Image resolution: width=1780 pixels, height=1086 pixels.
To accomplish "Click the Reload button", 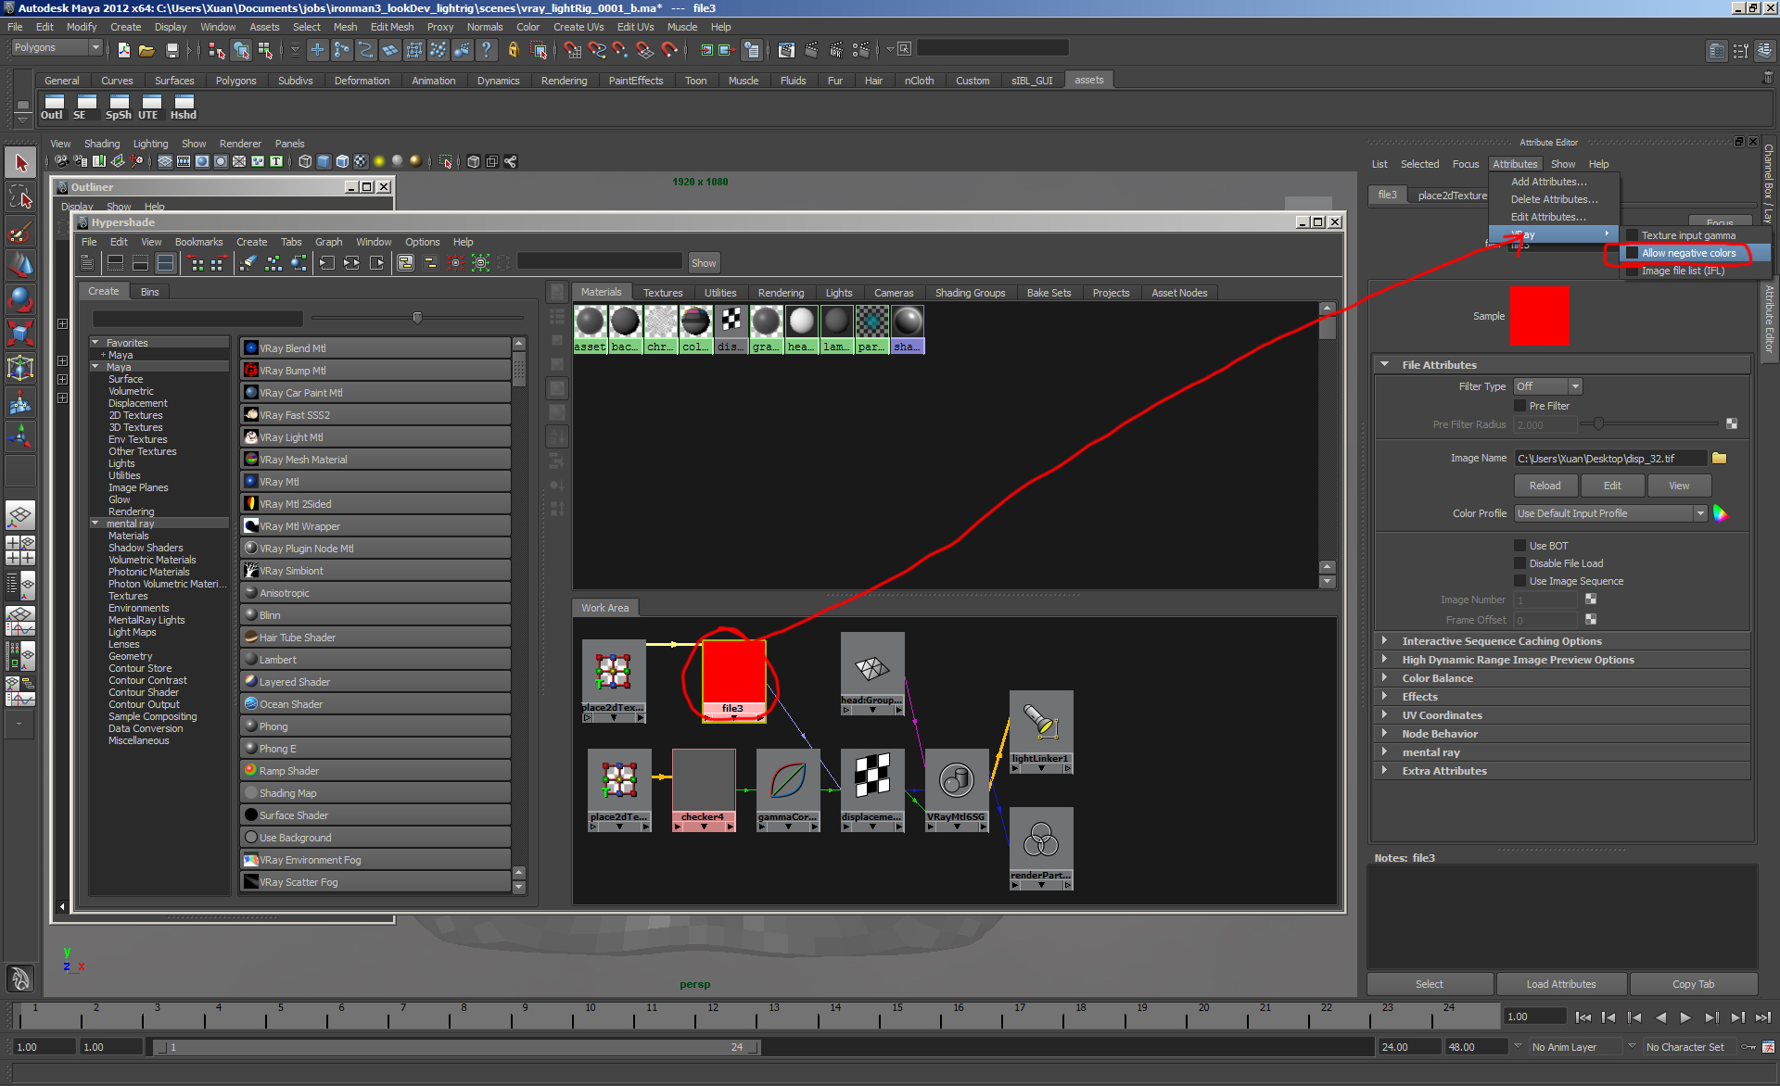I will click(1545, 486).
